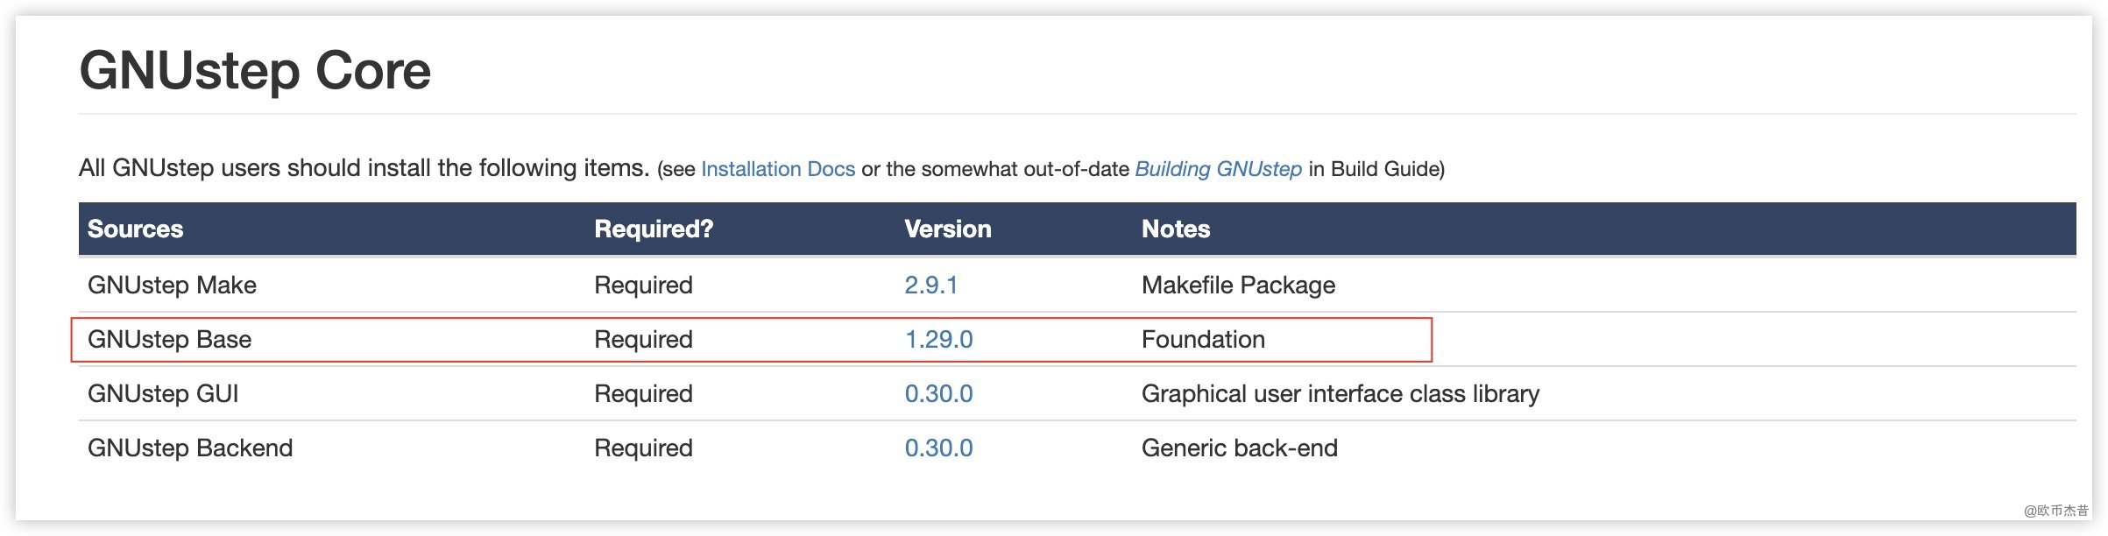2108x536 pixels.
Task: Click the Graphical user interface class library note
Action: [x=1340, y=394]
